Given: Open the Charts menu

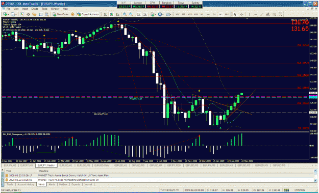Looking at the screenshot, I should point(35,9).
